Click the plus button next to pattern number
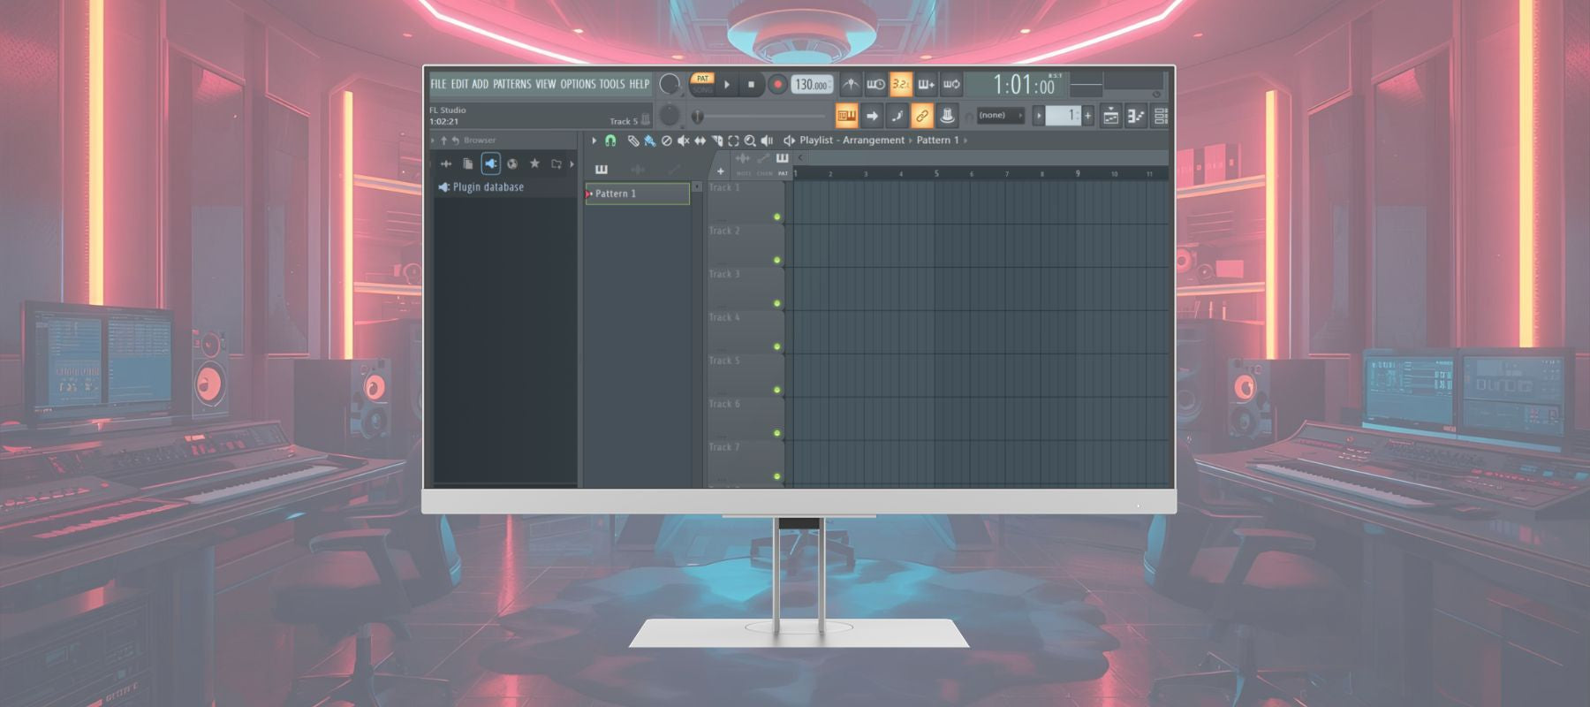The height and width of the screenshot is (707, 1590). [x=1087, y=116]
